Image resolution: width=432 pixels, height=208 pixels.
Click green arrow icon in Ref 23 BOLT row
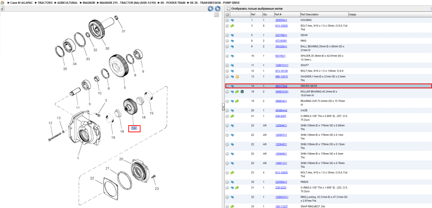tap(232, 173)
